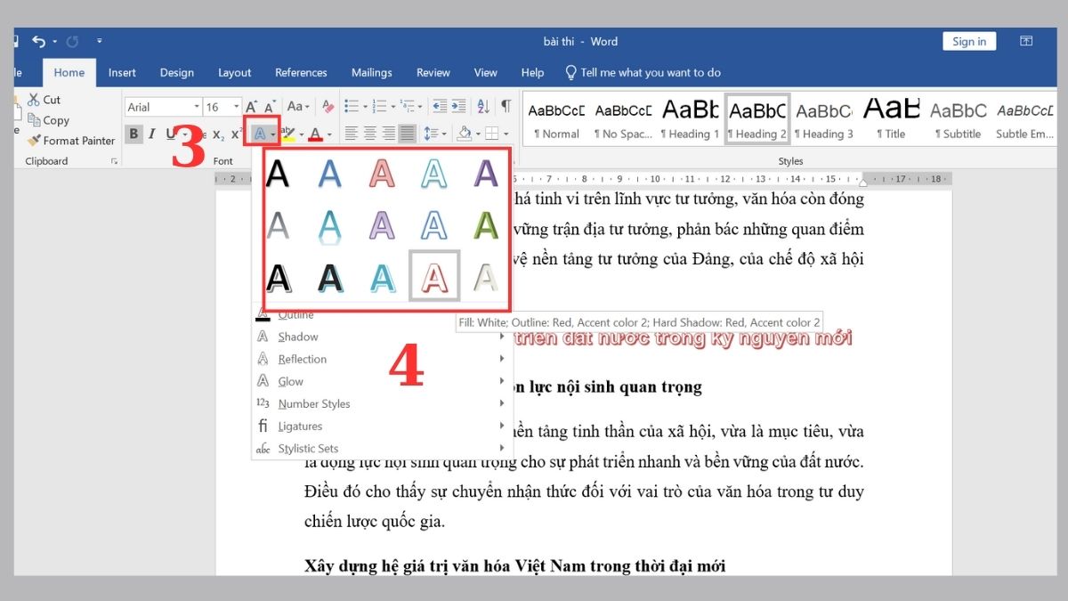Apply a numbered list with Numbering icon
This screenshot has height=601, width=1068.
pos(377,107)
